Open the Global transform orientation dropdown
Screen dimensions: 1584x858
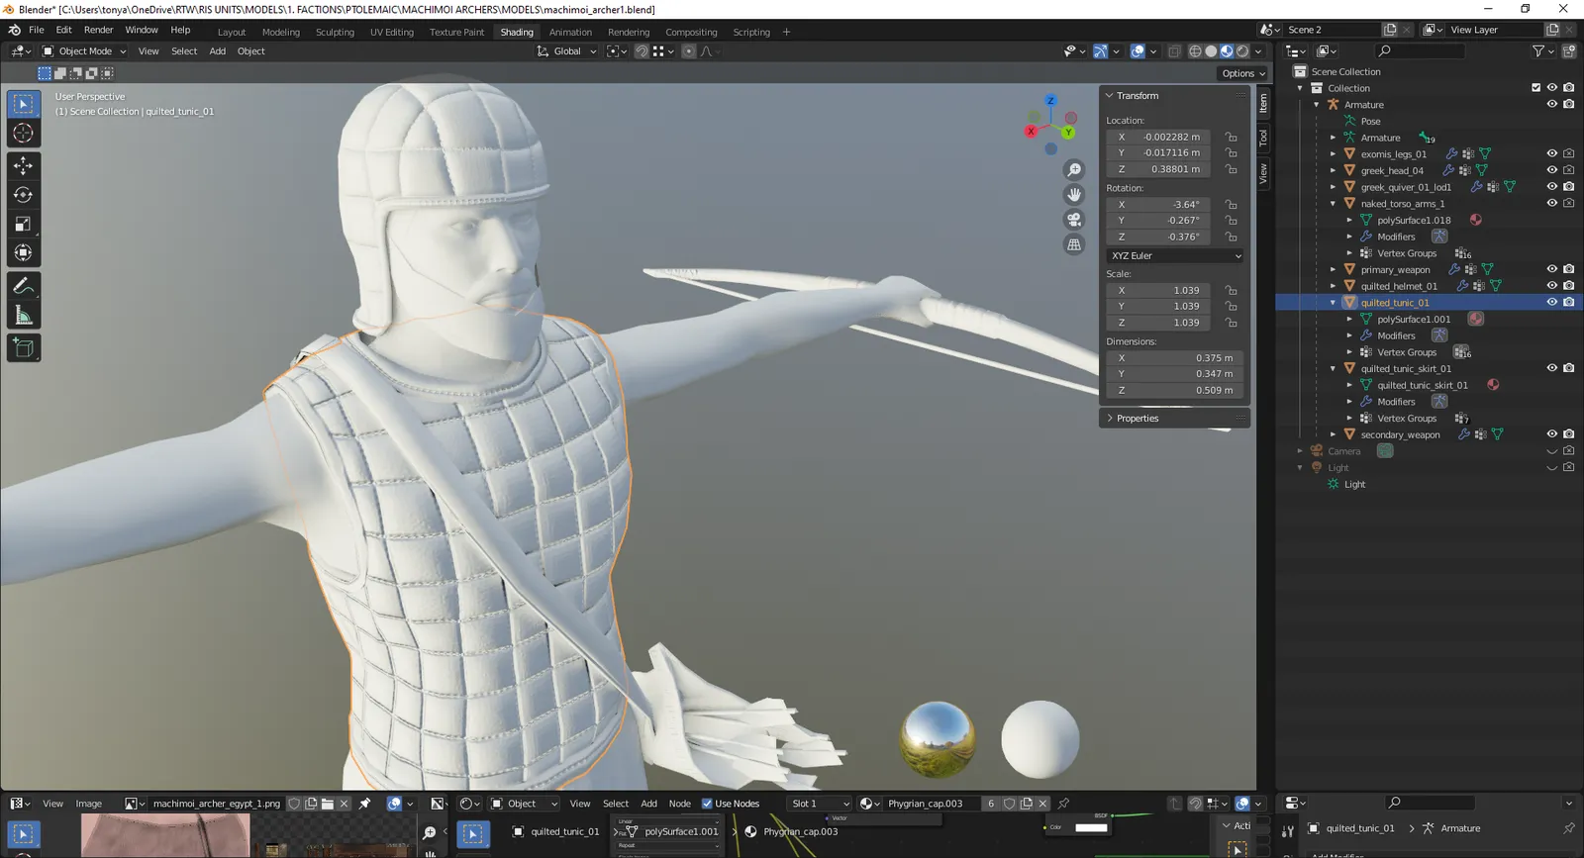click(567, 51)
